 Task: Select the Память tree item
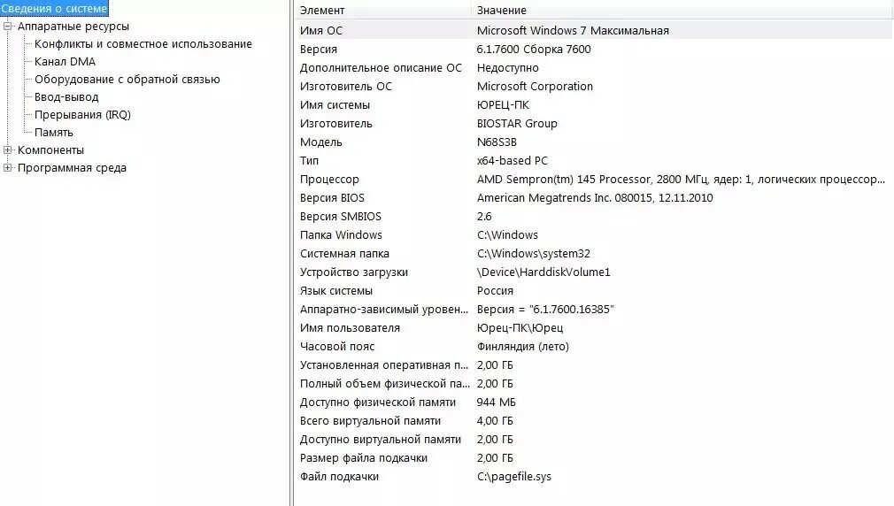tap(53, 133)
